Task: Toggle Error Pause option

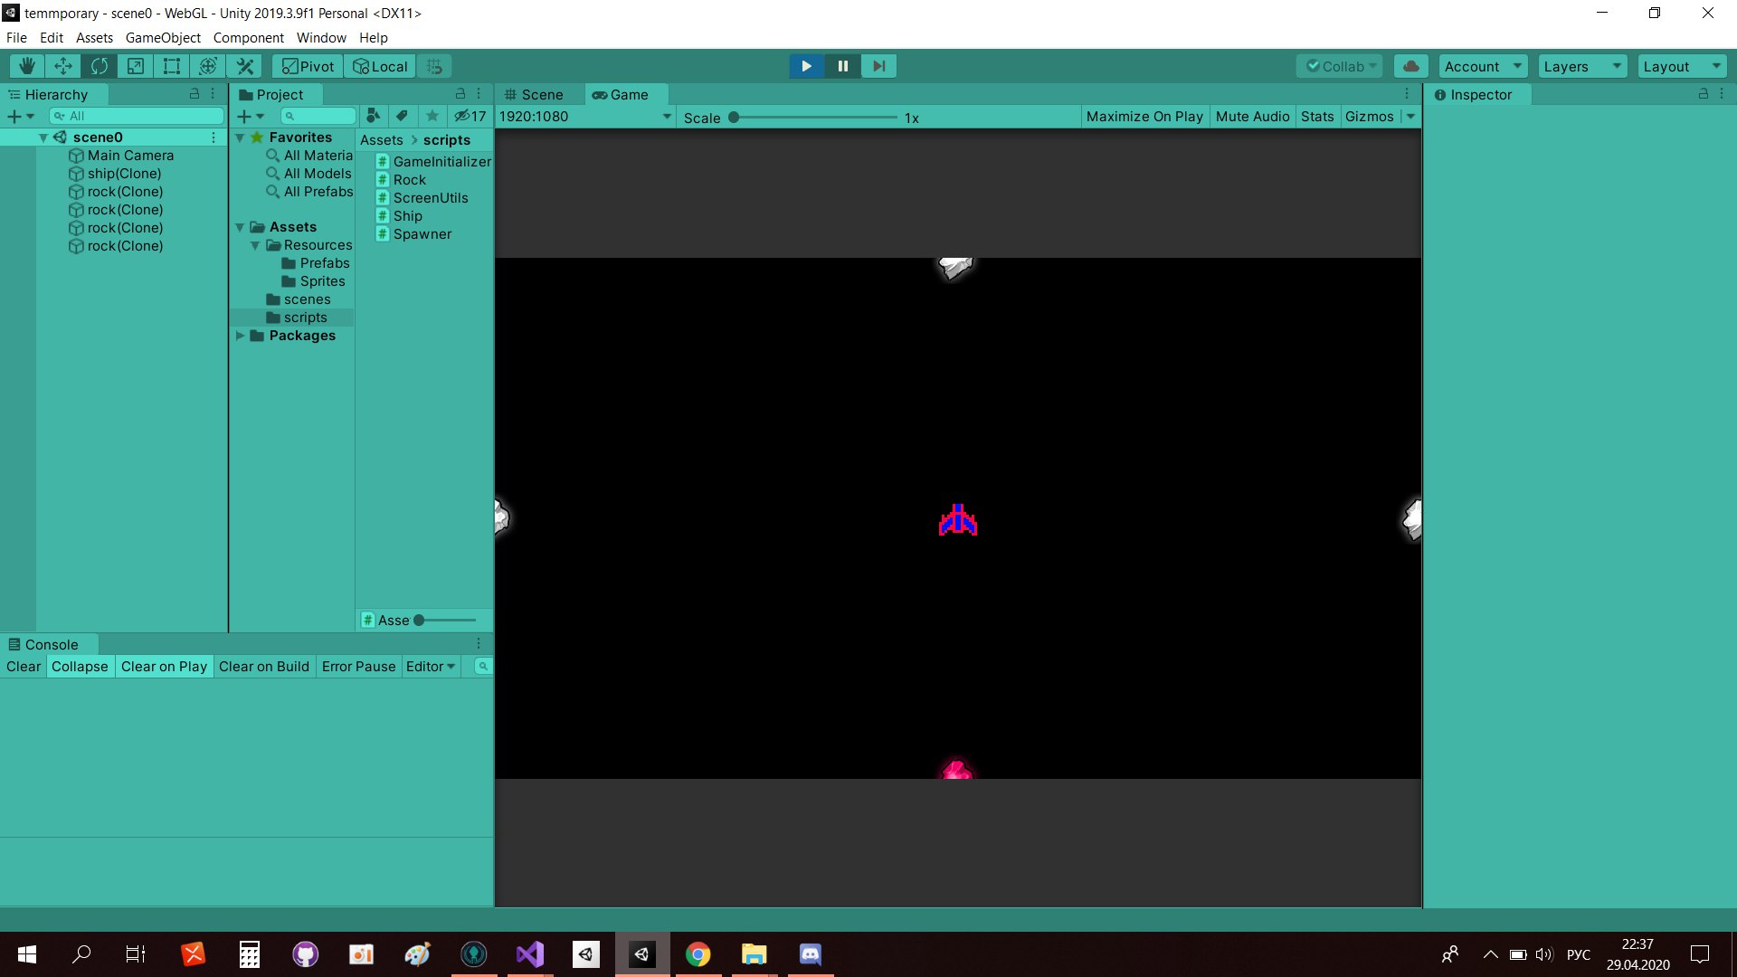Action: pos(358,667)
